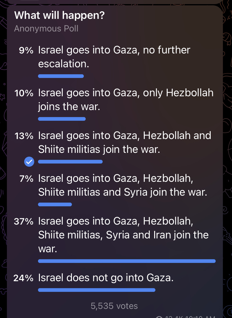Click the 24% result bar
232x318 pixels.
97,290
